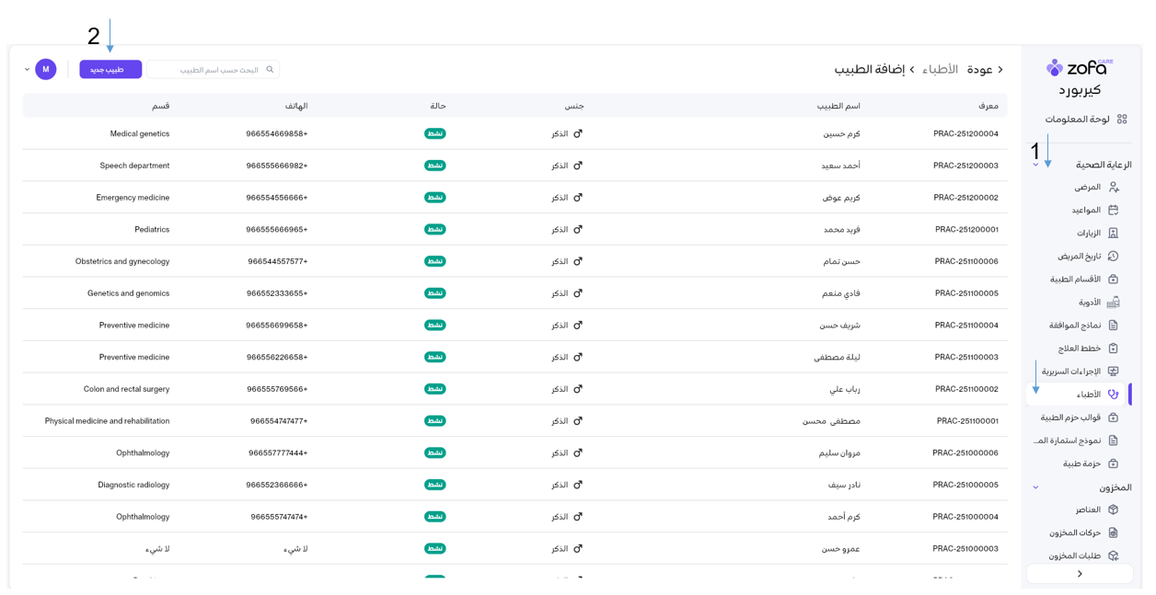Select Doctors (الأطباء) in the sidebar menu
Viewport: 1156px width, 595px height.
[1088, 395]
